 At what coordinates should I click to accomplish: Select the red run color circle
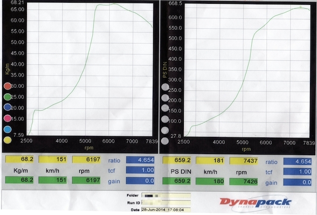(8, 86)
